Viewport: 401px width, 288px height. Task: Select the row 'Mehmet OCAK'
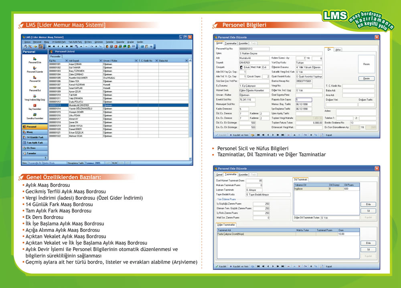click(x=118, y=136)
